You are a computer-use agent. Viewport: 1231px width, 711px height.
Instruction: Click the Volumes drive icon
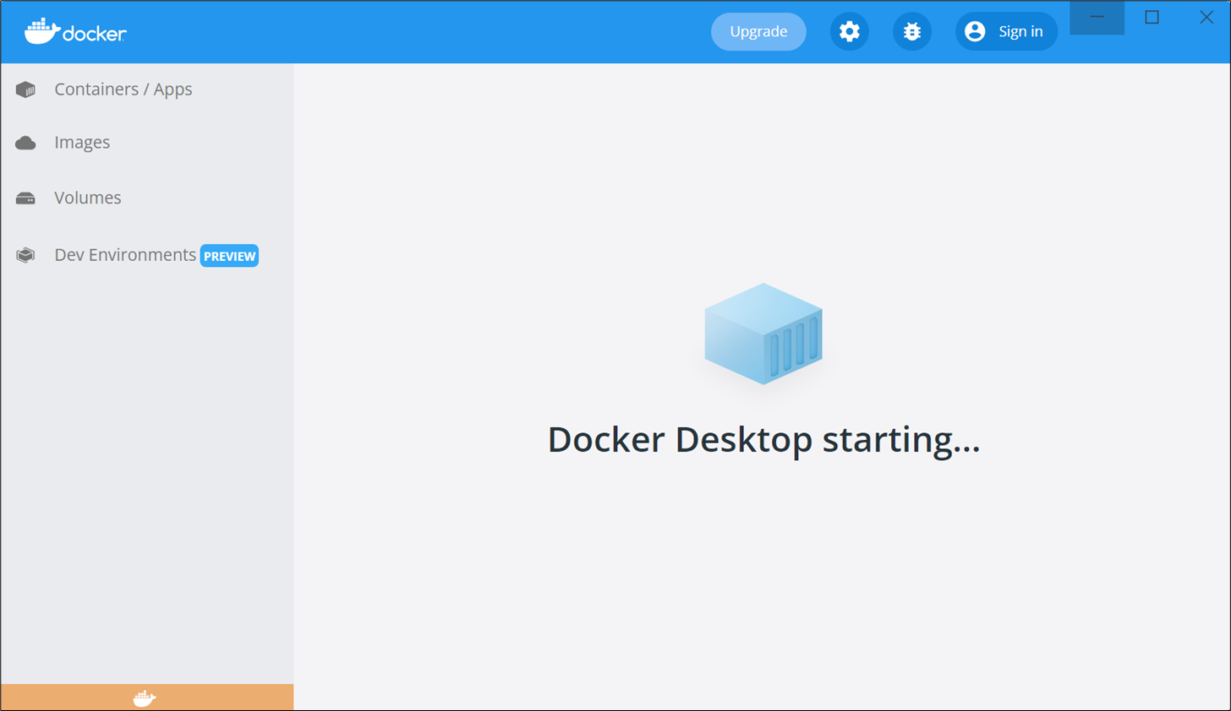(x=25, y=198)
